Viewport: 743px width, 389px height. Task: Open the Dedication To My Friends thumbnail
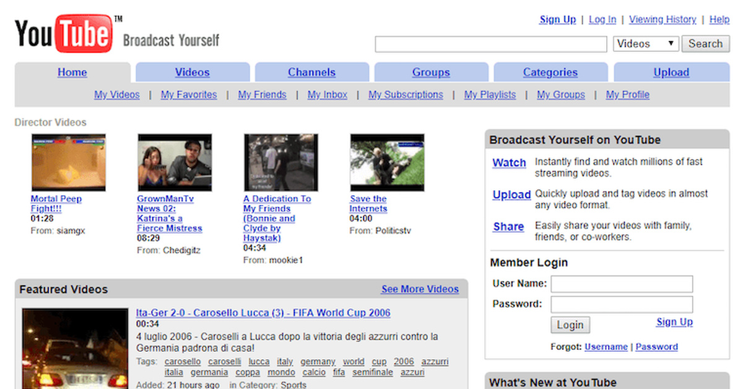[x=280, y=162]
